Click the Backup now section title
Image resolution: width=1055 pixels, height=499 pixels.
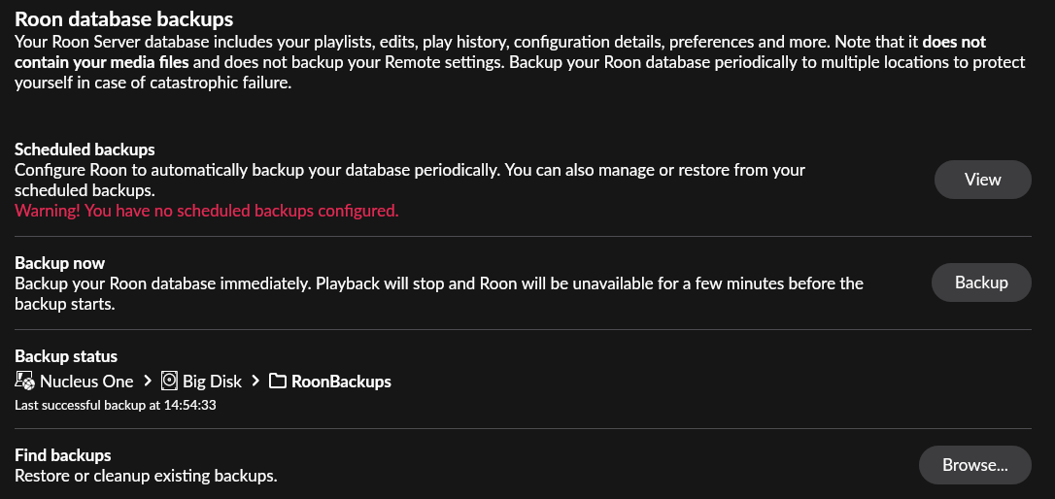59,263
